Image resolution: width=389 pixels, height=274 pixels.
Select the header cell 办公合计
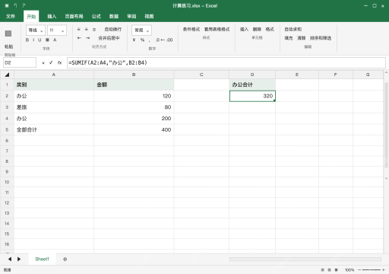pos(252,84)
